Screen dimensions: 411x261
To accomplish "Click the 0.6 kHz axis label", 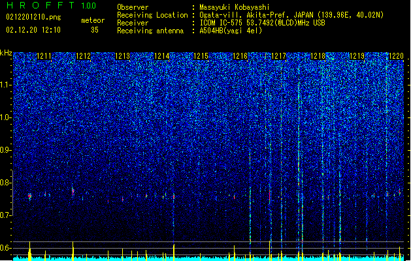I will coord(5,248).
